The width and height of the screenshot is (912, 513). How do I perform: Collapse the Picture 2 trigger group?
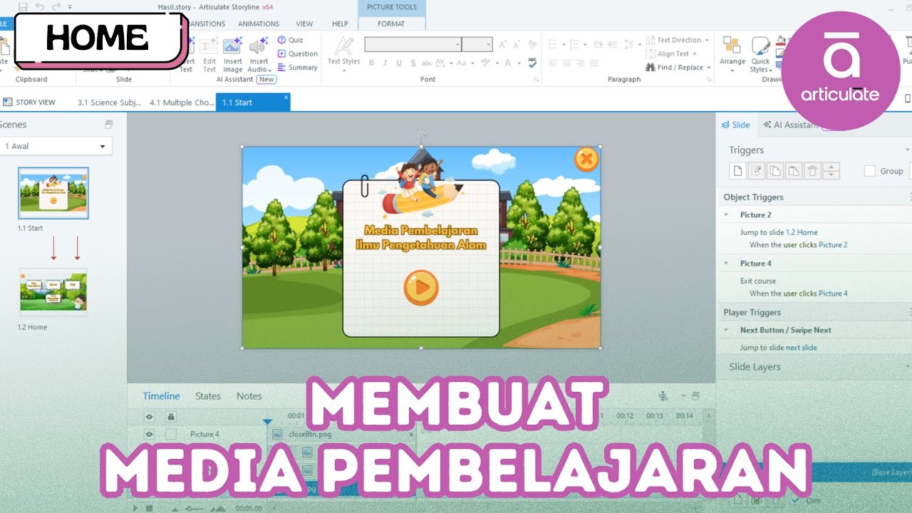coord(726,214)
